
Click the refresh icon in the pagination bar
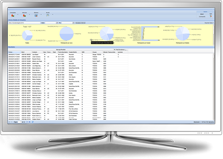point(33,122)
